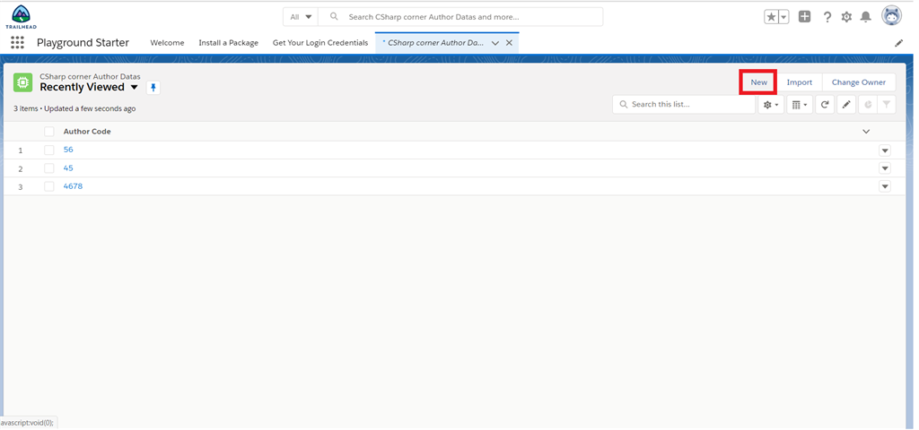Click the inline edit pencil button
The width and height of the screenshot is (919, 430).
tap(846, 105)
